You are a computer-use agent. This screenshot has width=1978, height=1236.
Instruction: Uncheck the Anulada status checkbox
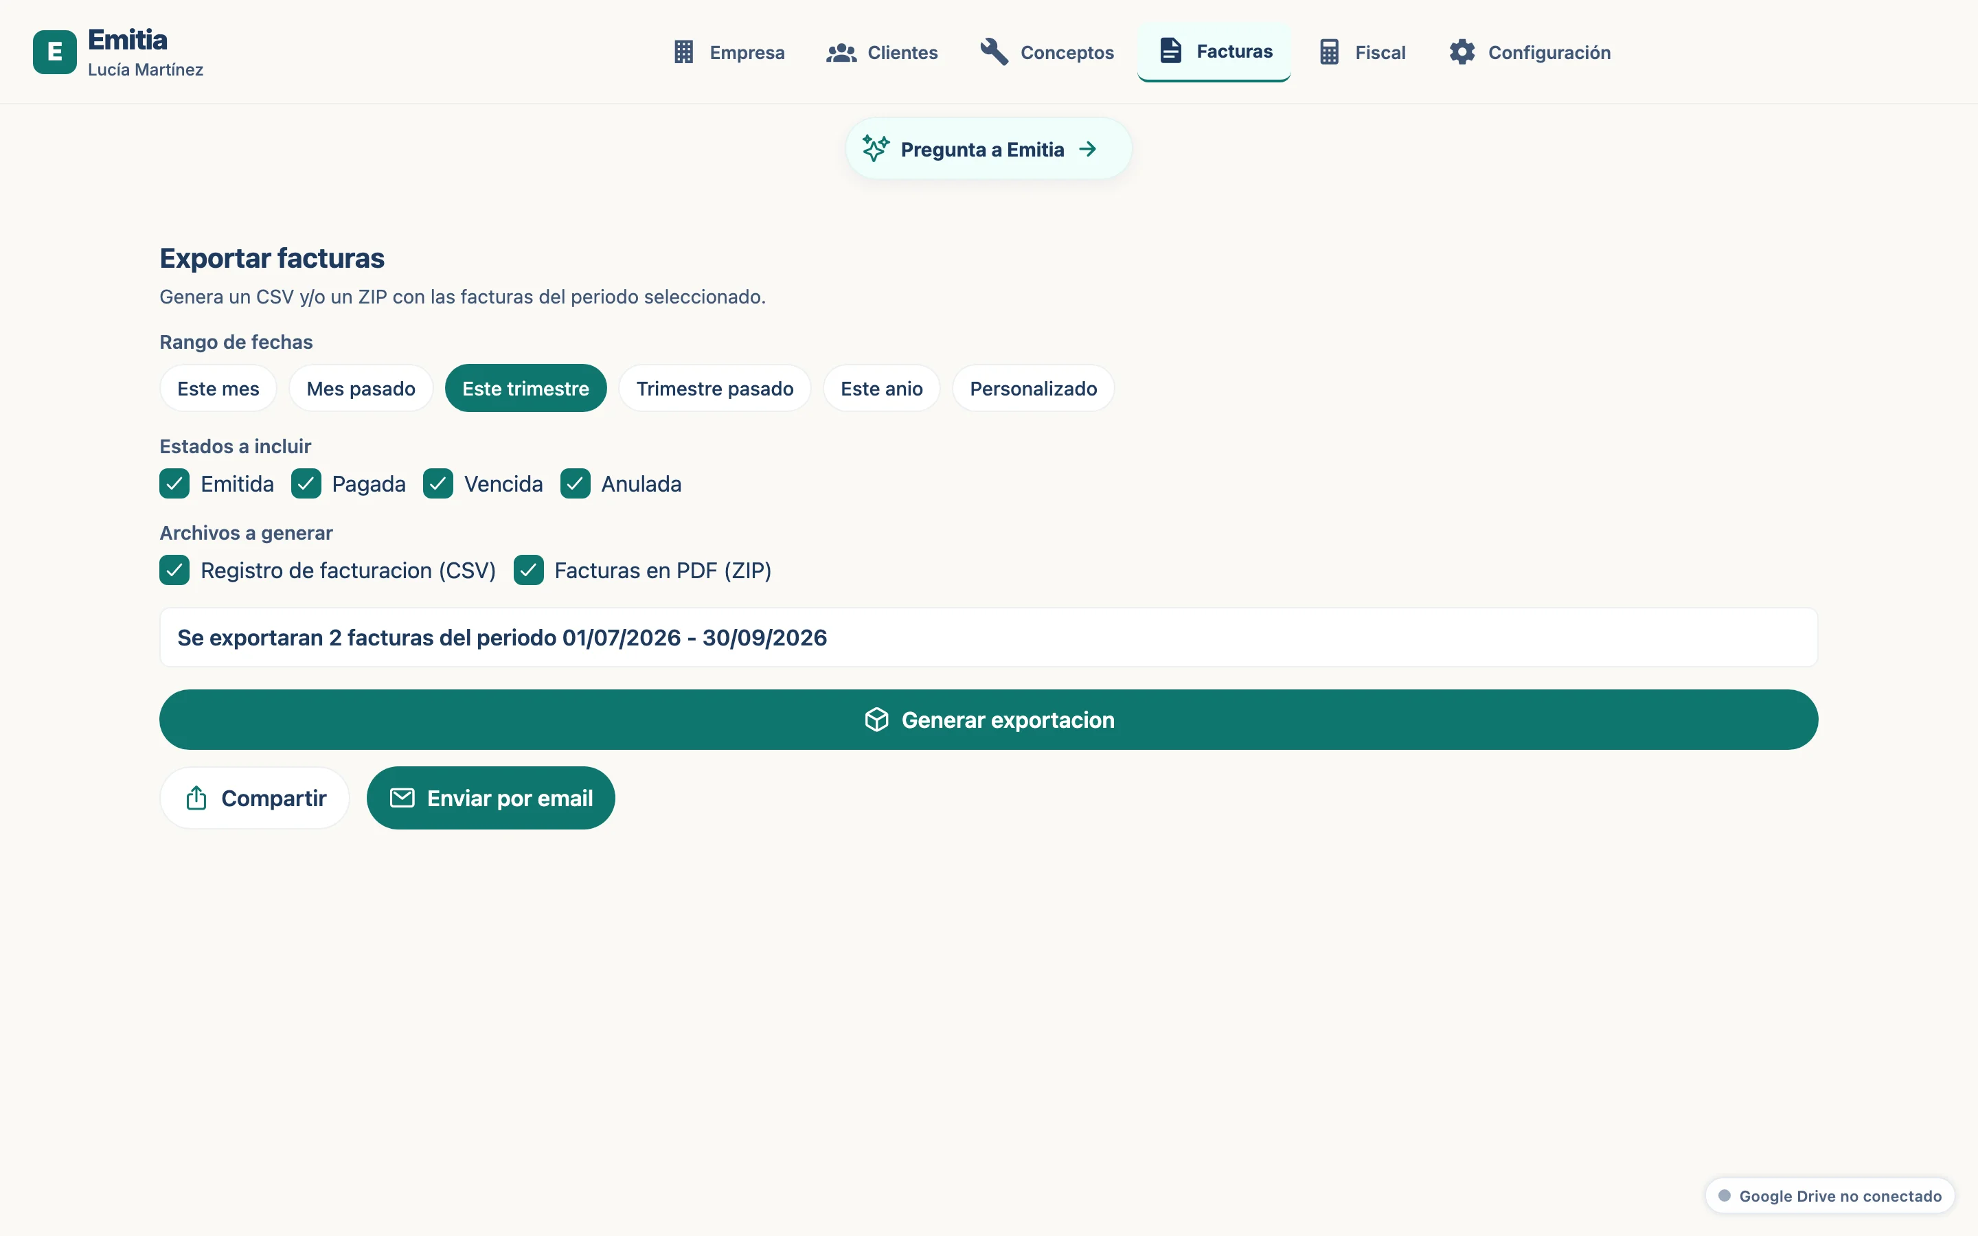(x=576, y=484)
